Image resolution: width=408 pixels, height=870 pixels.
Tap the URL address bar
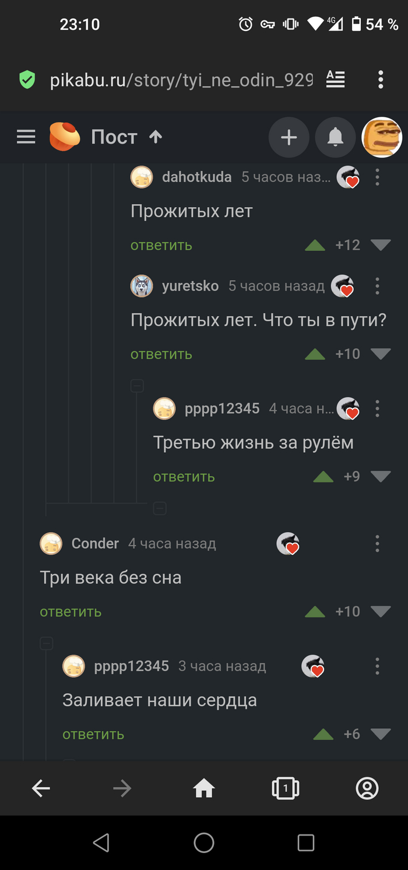(x=181, y=80)
